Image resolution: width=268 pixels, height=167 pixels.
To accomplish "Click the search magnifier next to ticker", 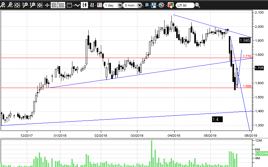I will click(x=198, y=5).
